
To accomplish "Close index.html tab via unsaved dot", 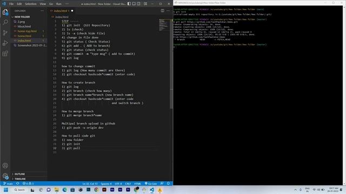I will point(72,11).
